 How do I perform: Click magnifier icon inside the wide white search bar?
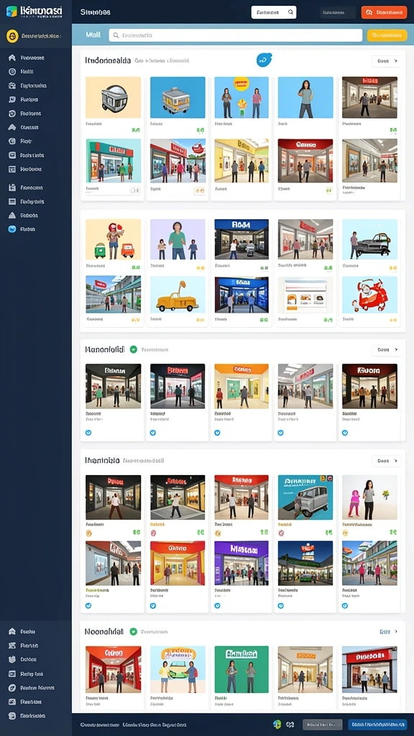[x=116, y=35]
